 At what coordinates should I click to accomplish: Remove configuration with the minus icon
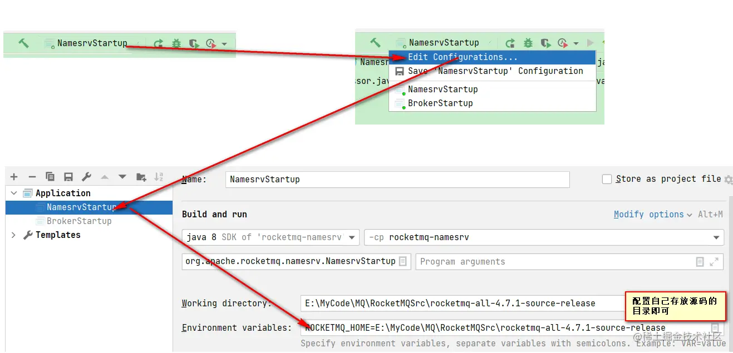(x=32, y=177)
